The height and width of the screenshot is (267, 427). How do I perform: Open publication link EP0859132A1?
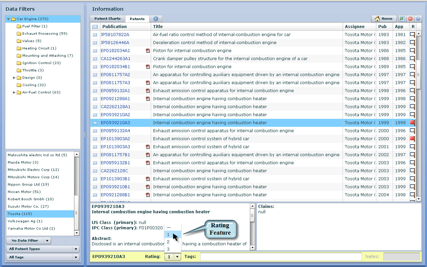coord(115,91)
